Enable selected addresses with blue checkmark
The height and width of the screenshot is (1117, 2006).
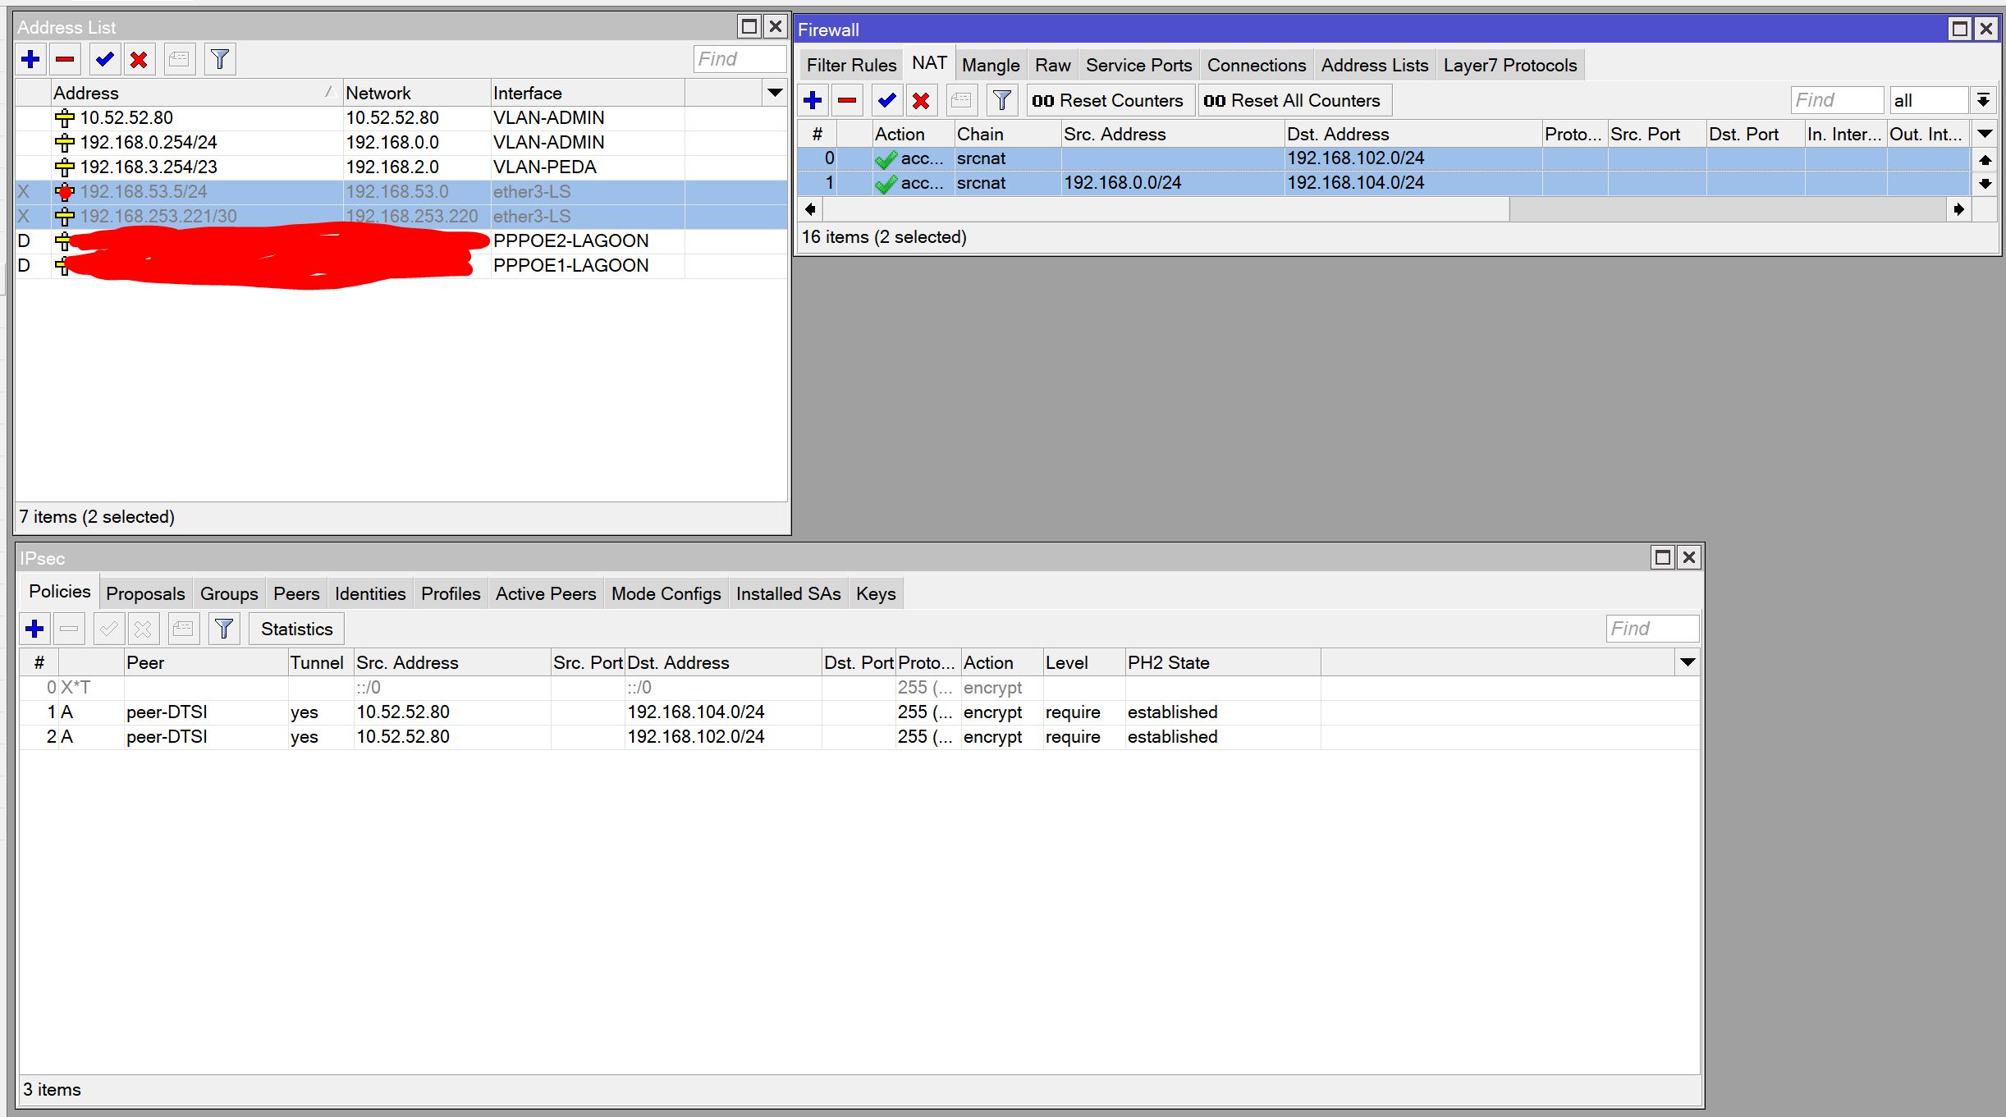pyautogui.click(x=105, y=59)
